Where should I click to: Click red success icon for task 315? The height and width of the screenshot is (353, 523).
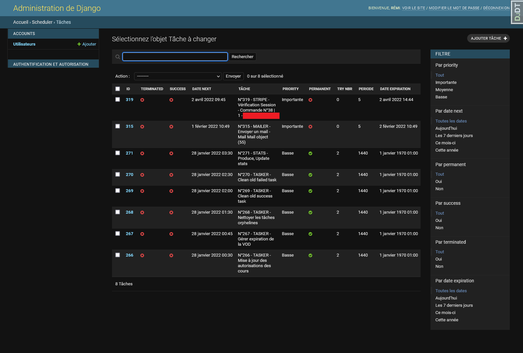(x=171, y=127)
